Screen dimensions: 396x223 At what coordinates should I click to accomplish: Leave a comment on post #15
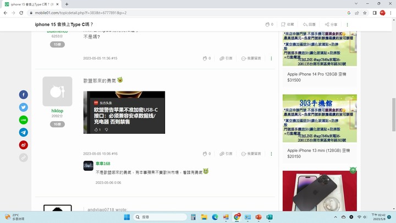tap(251, 58)
